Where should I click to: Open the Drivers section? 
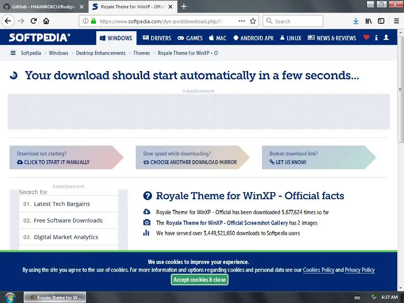coord(157,38)
